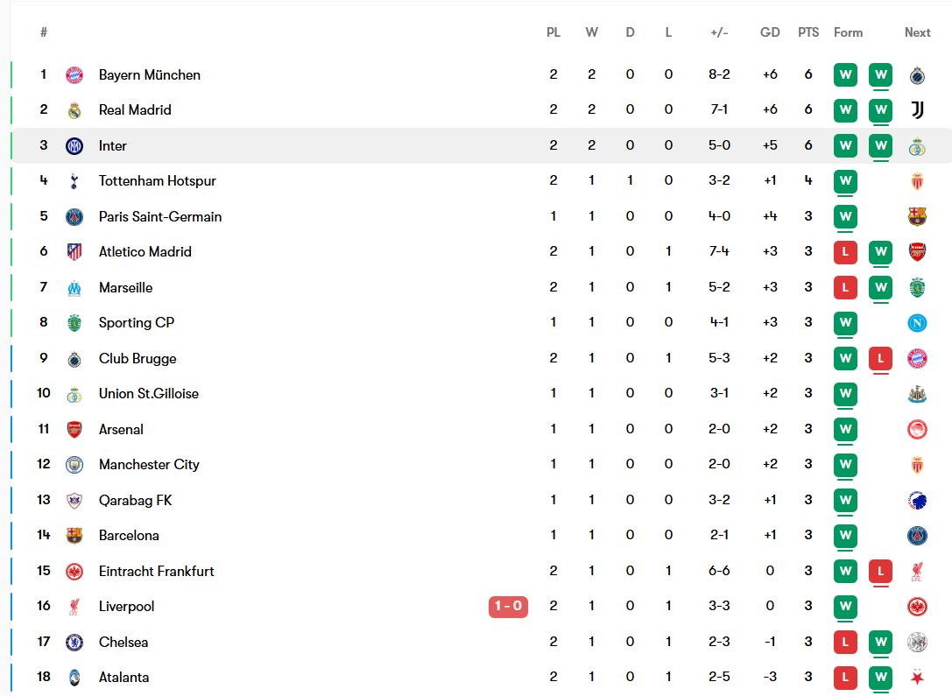Open the Union St.Gilloise team page

(149, 394)
